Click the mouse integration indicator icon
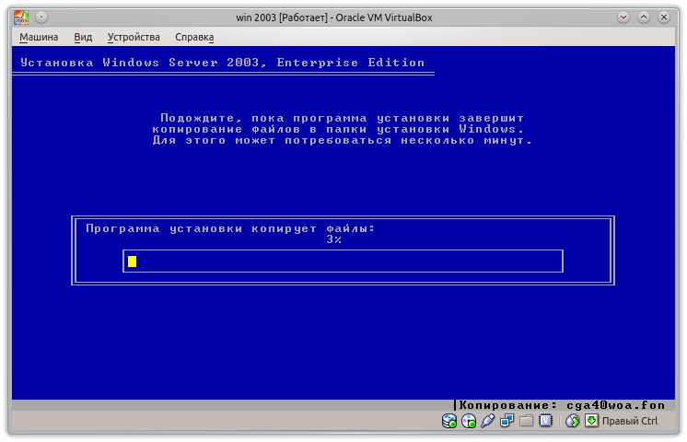687x442 pixels. coord(572,421)
